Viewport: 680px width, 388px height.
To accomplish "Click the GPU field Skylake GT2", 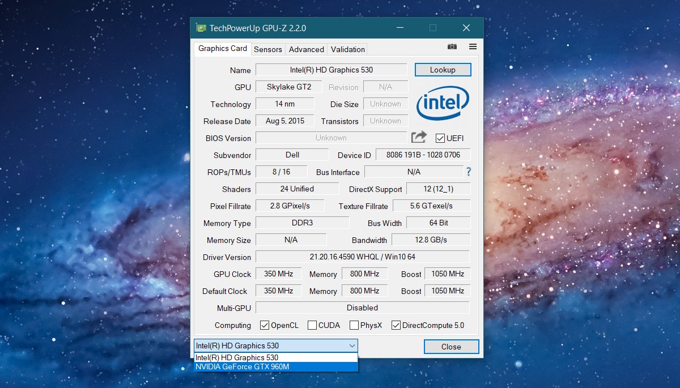I will [289, 87].
